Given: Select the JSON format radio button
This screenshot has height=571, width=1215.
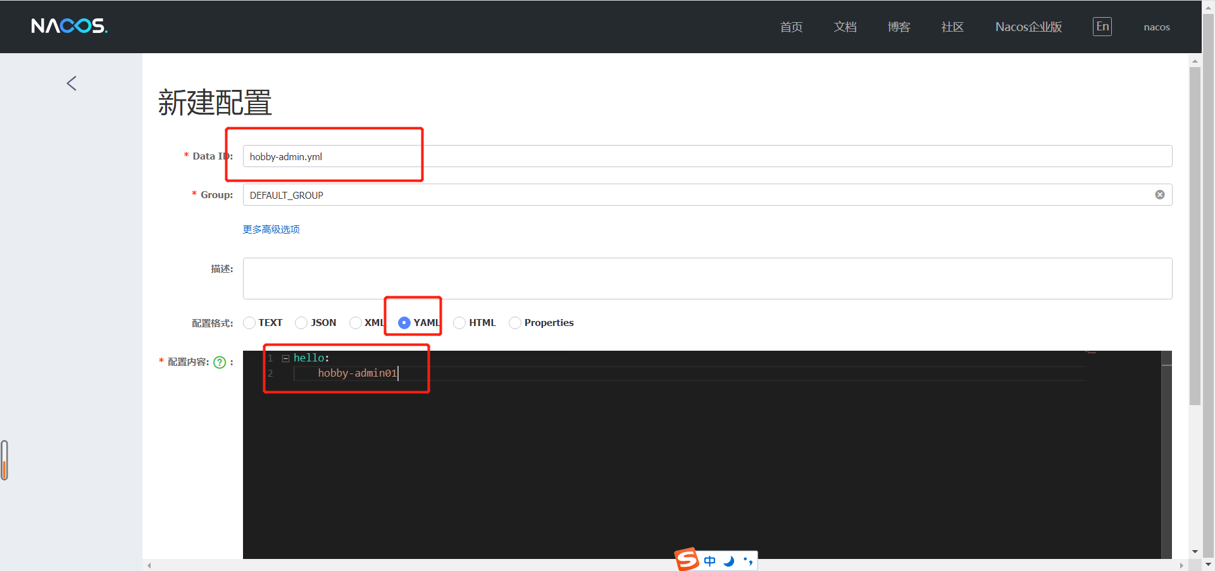Looking at the screenshot, I should tap(301, 323).
